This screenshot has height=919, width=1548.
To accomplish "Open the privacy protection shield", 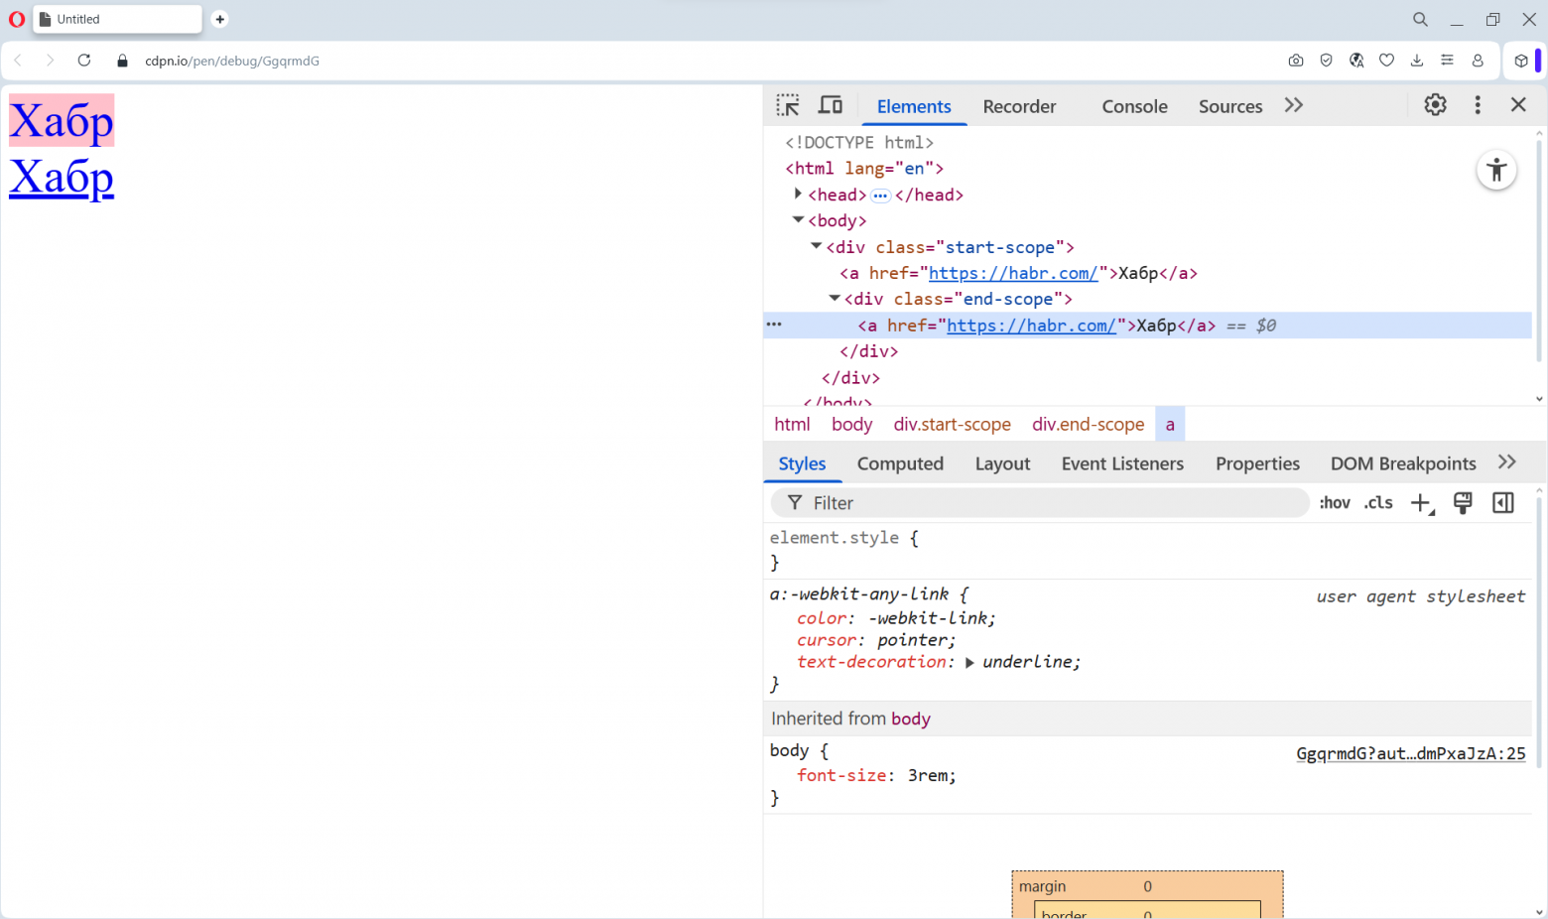I will click(1326, 61).
